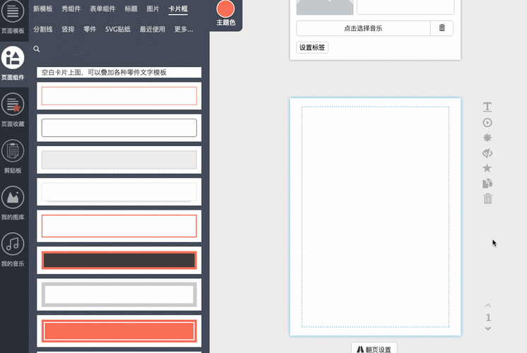527x353 pixels.
Task: Toggle the crossed-eye visibility icon
Action: [x=487, y=153]
